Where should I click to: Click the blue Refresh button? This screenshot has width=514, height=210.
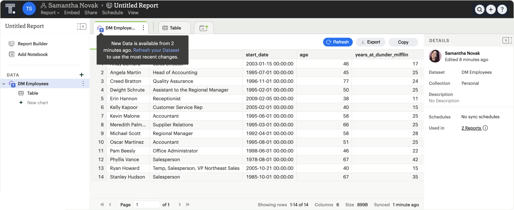click(337, 42)
